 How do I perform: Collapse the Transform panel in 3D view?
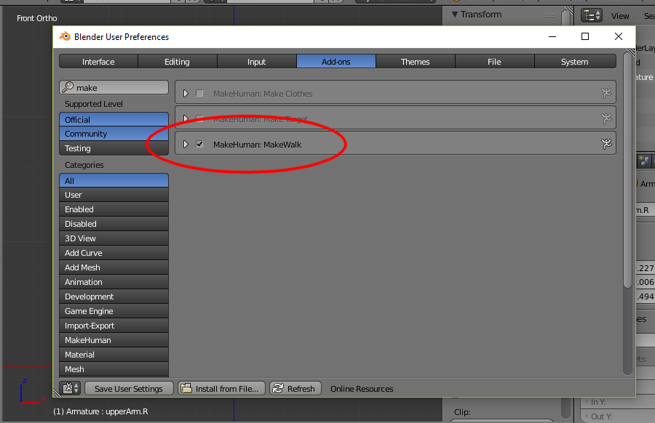click(x=455, y=15)
